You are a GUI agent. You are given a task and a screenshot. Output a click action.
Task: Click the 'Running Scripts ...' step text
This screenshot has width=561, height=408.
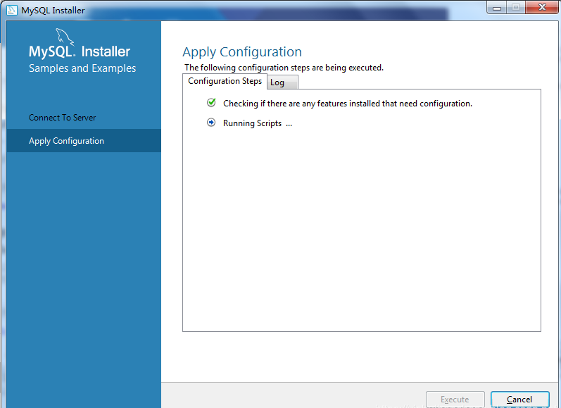[x=258, y=123]
